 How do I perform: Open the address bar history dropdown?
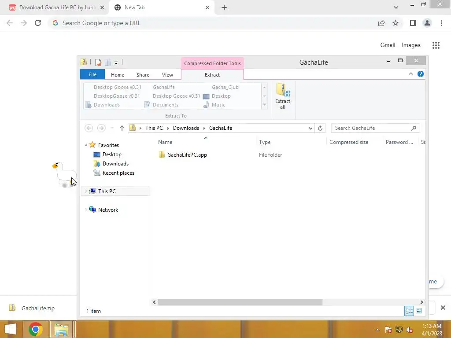click(311, 128)
